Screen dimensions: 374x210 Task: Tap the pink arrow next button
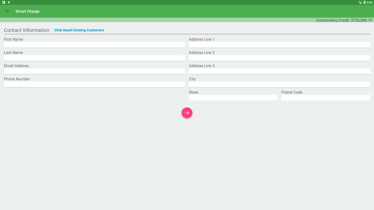tap(187, 113)
